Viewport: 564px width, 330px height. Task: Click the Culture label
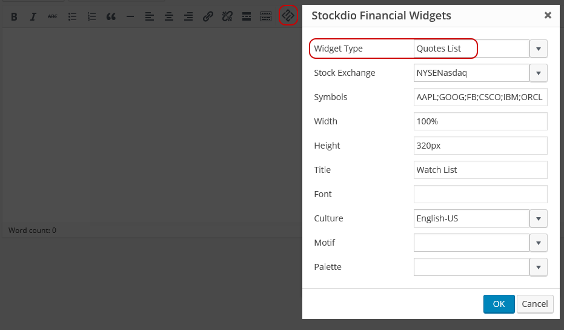click(x=328, y=218)
